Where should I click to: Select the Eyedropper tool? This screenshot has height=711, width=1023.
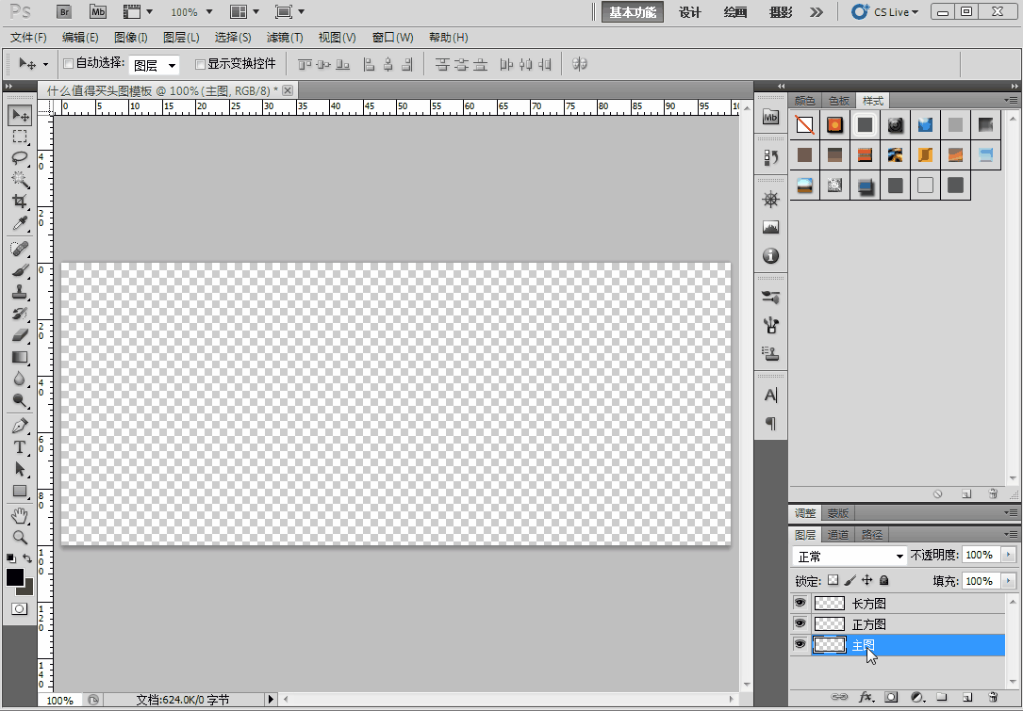[x=20, y=223]
